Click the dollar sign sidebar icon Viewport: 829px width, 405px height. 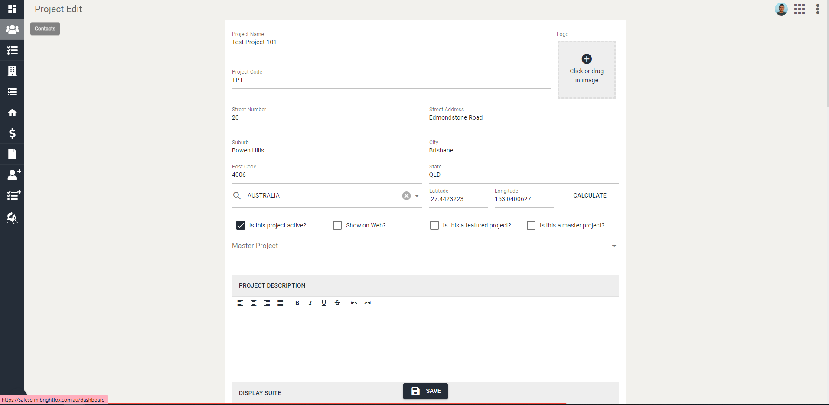(12, 133)
